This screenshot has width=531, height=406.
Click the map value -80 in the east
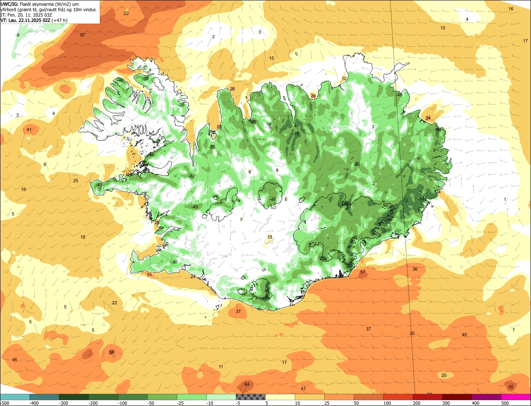click(438, 130)
